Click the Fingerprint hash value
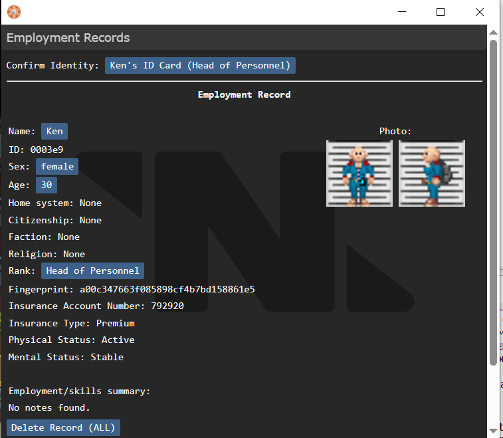 point(167,290)
